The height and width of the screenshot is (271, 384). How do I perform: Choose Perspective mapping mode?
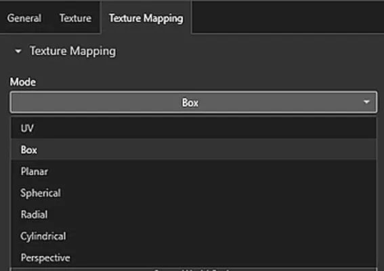click(193, 257)
